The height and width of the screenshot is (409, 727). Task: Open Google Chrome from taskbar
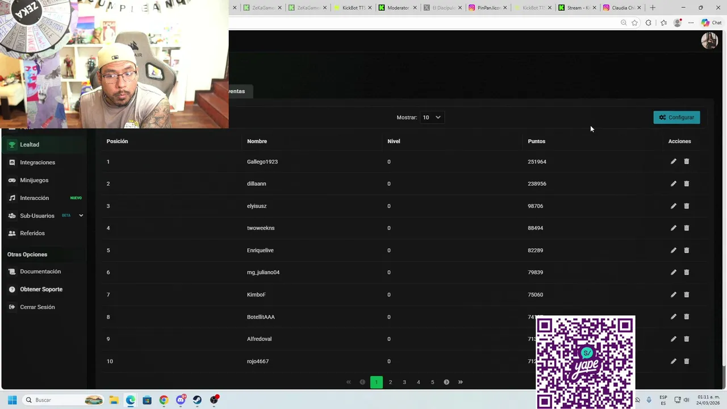pyautogui.click(x=164, y=400)
